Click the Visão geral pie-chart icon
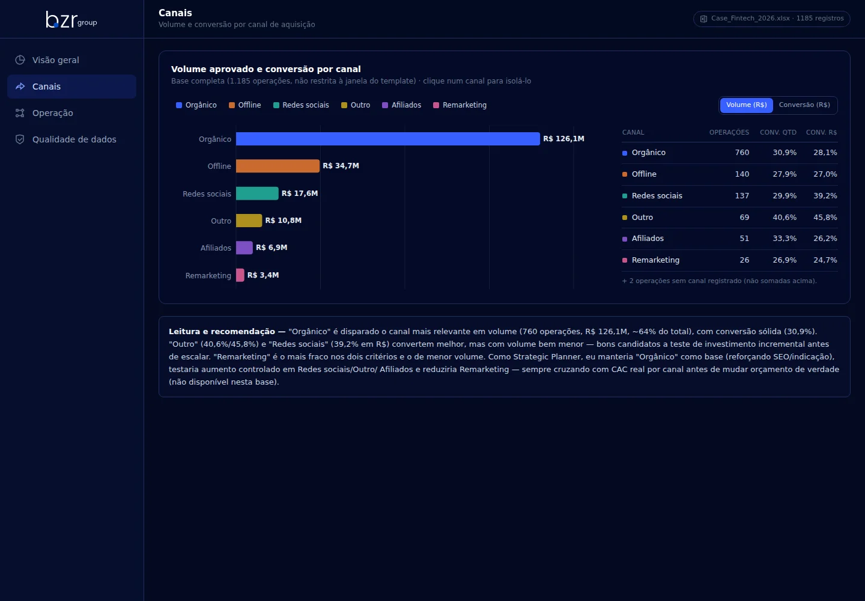This screenshot has width=865, height=601. 20,60
